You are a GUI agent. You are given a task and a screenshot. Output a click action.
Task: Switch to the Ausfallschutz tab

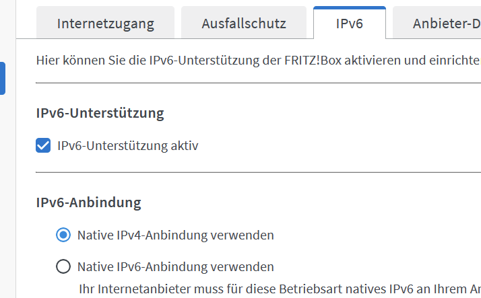pyautogui.click(x=244, y=23)
